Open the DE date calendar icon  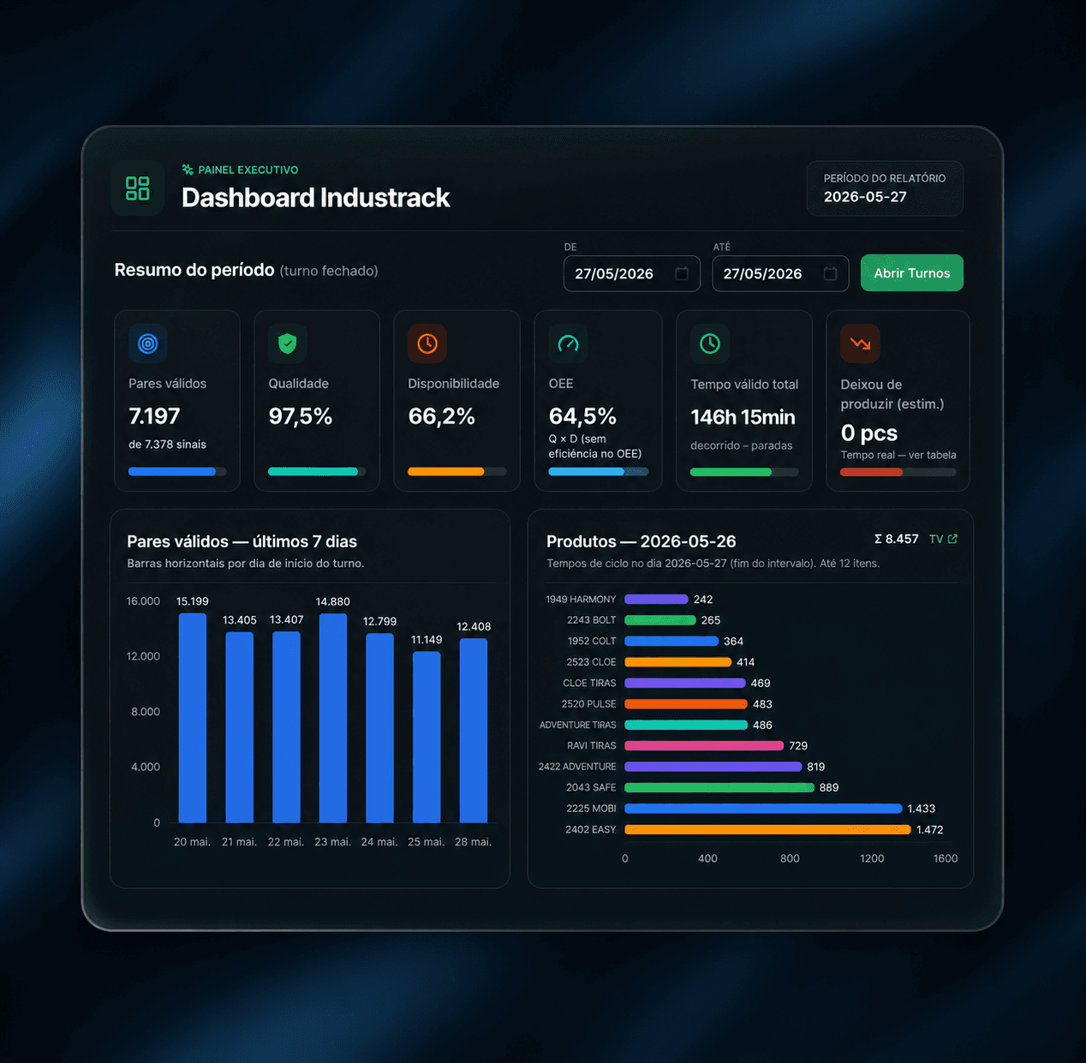[x=682, y=273]
